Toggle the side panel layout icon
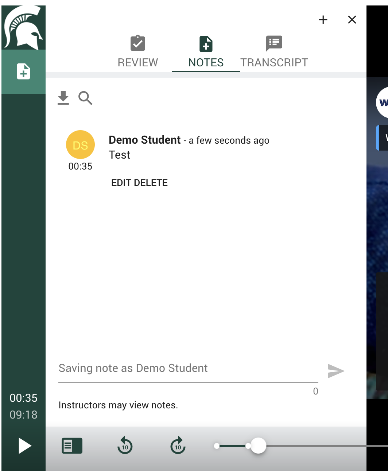 [72, 446]
